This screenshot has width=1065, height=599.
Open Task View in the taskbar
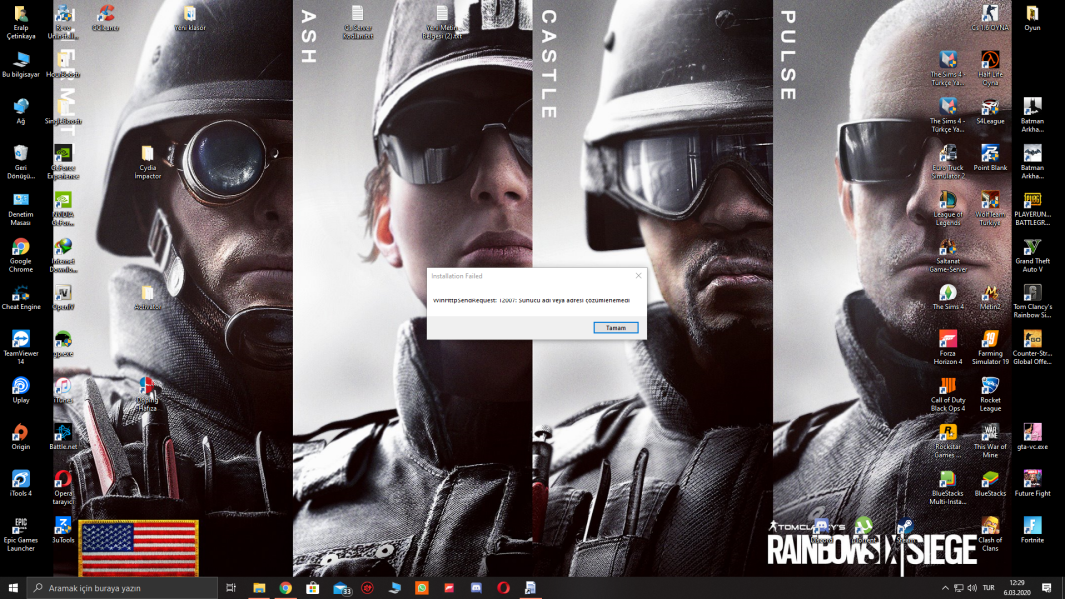231,588
